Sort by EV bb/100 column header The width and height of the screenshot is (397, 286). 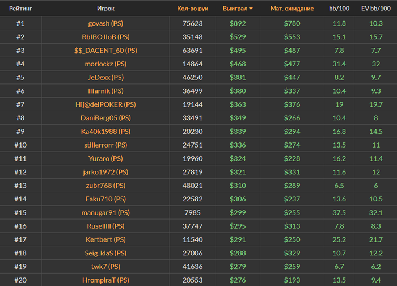tap(376, 9)
